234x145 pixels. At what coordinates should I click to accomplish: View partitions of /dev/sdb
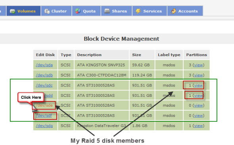click(198, 75)
